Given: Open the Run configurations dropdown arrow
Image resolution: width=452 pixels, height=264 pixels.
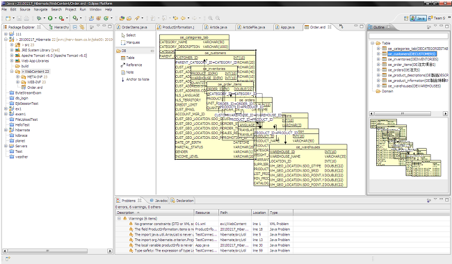Looking at the screenshot, I should tap(56, 18).
